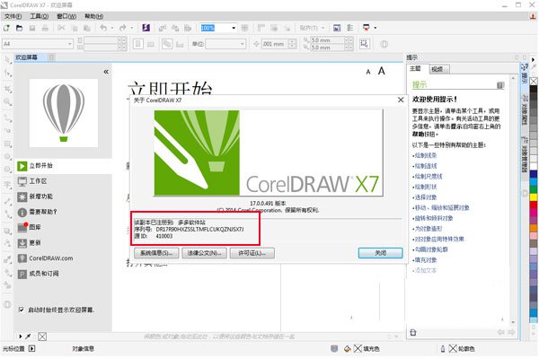The height and width of the screenshot is (358, 539).
Task: Select the Pick tool in toolbox
Action: [x=7, y=60]
